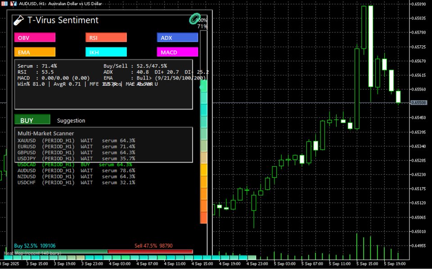The width and height of the screenshot is (432, 269).
Task: Toggle the MACD indicator button
Action: click(177, 52)
